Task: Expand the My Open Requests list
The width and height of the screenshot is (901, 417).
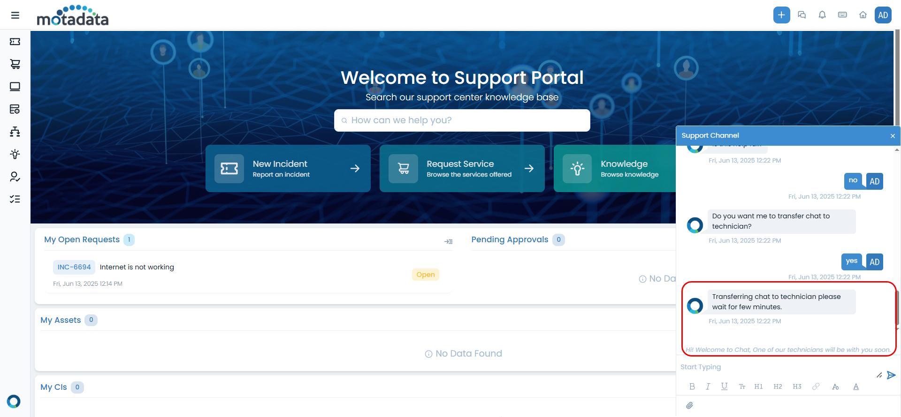Action: click(448, 241)
